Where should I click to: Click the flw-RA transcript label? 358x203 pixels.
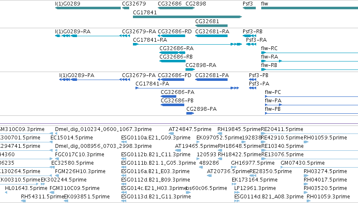coord(269,57)
